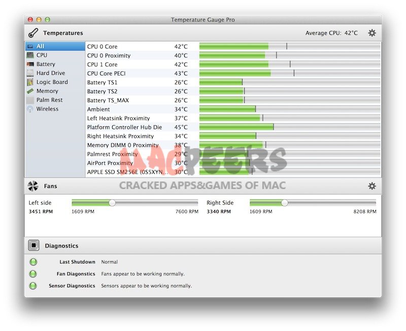Screen dimensions: 406x331
Task: Select the Wireless category
Action: click(55, 109)
